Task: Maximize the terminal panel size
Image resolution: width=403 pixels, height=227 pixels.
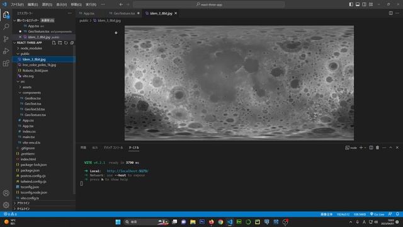Action: [390, 148]
